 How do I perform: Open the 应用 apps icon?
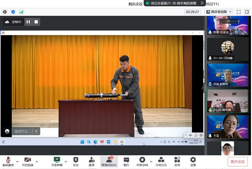tap(177, 160)
